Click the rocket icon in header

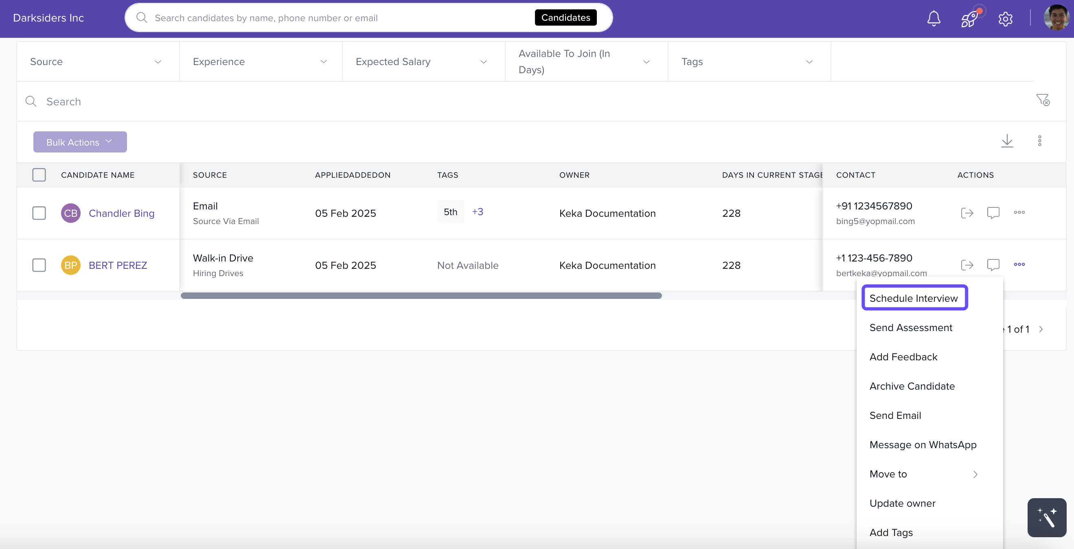[969, 19]
